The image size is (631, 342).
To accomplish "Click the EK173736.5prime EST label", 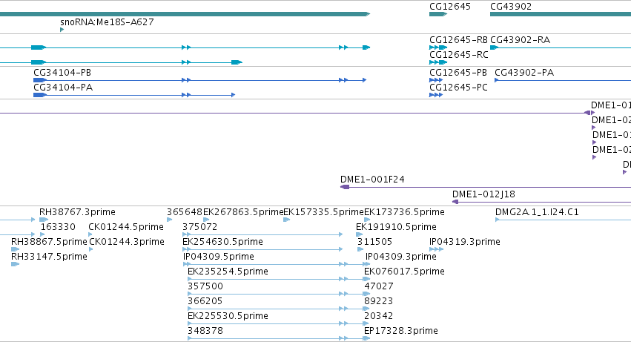I will (404, 212).
